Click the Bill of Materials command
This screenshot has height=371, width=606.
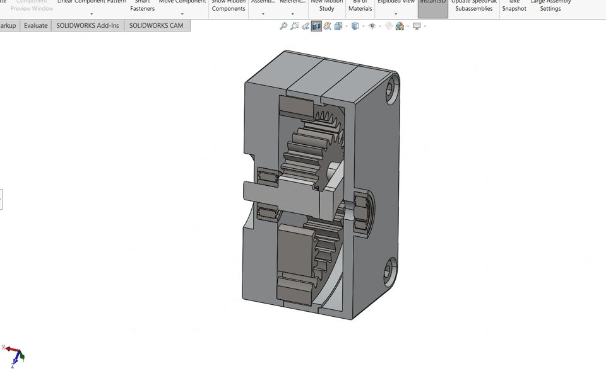pyautogui.click(x=360, y=6)
